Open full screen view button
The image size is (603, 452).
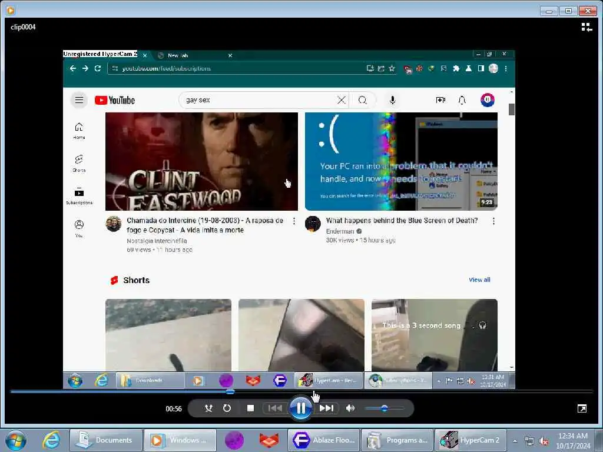(582, 408)
